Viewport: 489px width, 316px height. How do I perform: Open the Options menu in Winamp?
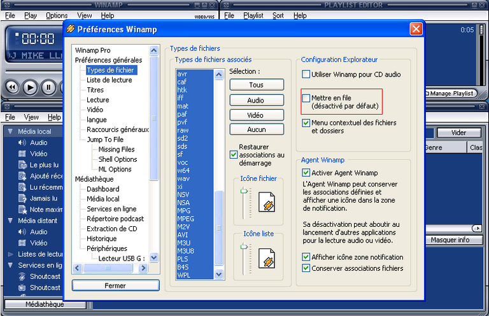click(x=57, y=15)
